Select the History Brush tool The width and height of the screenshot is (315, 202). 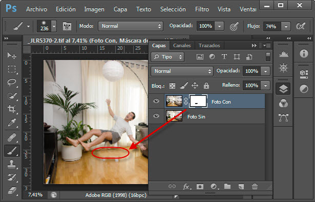(12, 177)
